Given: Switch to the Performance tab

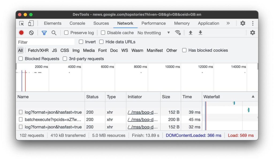Looking at the screenshot, I should coord(154,23).
